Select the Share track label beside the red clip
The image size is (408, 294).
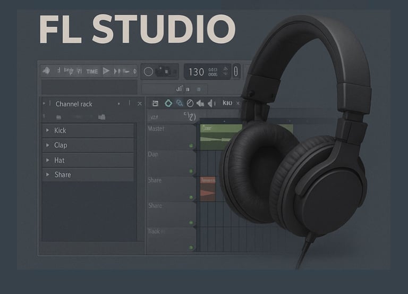coord(155,180)
